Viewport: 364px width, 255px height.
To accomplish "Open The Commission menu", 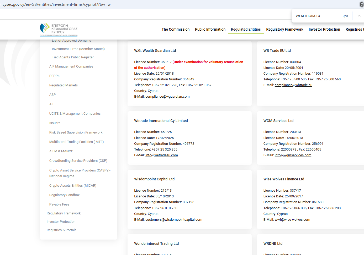I will click(175, 29).
